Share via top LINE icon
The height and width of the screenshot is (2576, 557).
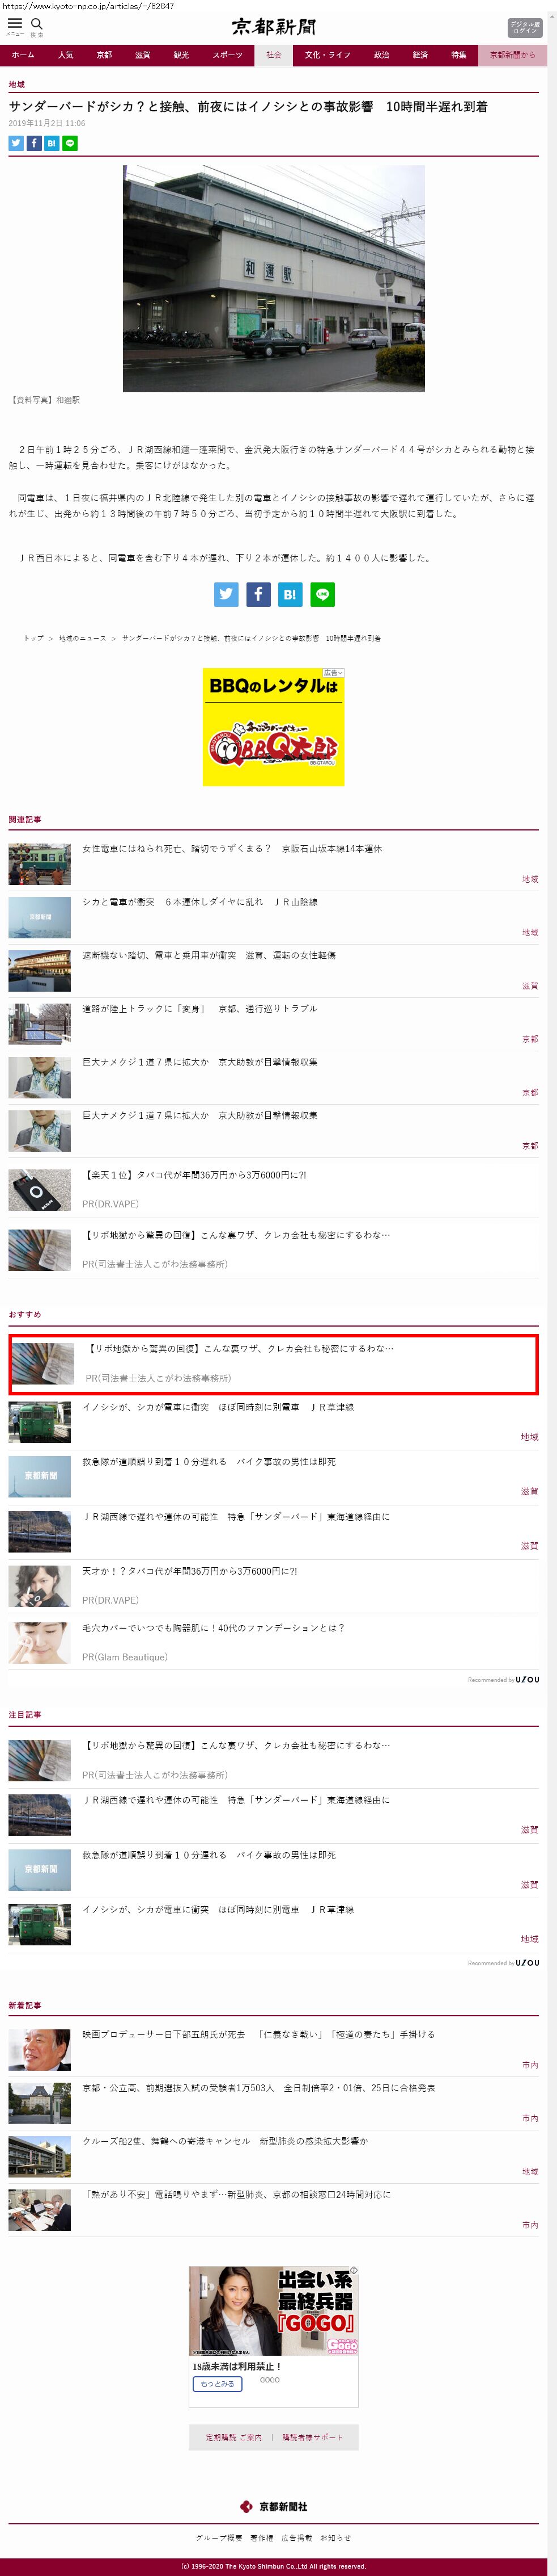click(x=70, y=143)
